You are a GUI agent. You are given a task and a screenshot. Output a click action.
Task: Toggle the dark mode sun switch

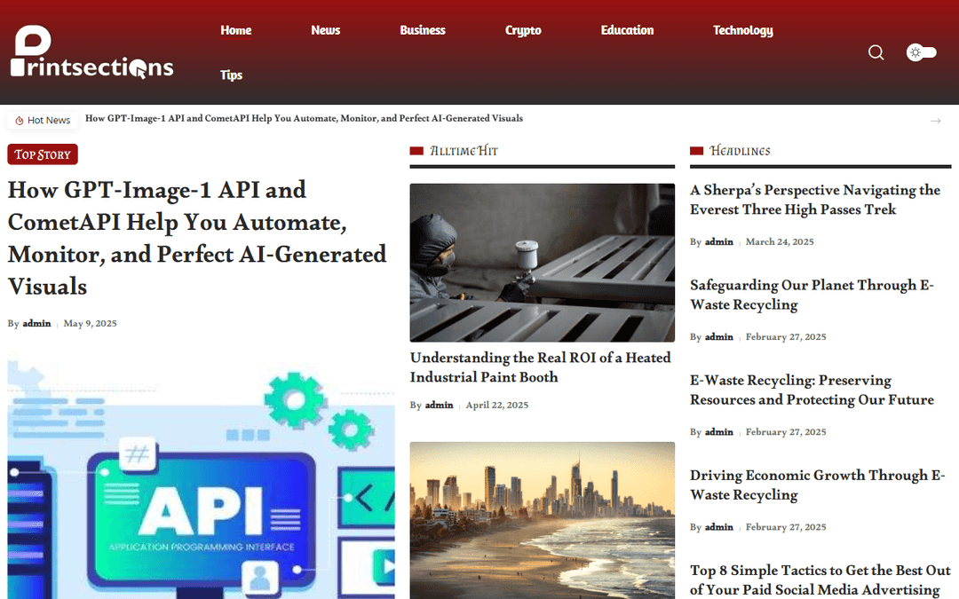[921, 52]
